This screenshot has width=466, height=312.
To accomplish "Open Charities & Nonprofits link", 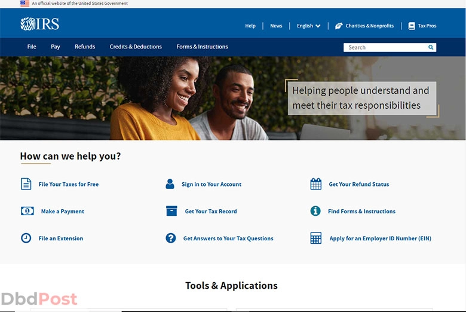I will point(369,26).
